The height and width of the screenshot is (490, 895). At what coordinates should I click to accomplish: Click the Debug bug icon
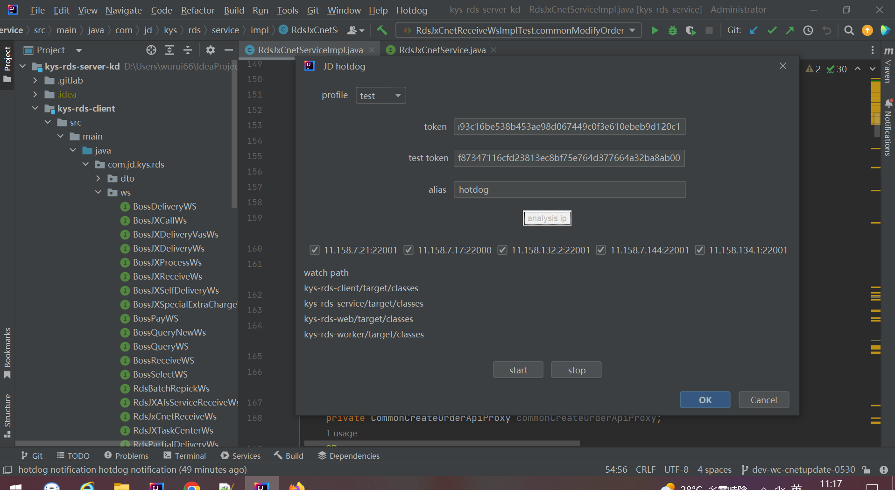pos(672,30)
